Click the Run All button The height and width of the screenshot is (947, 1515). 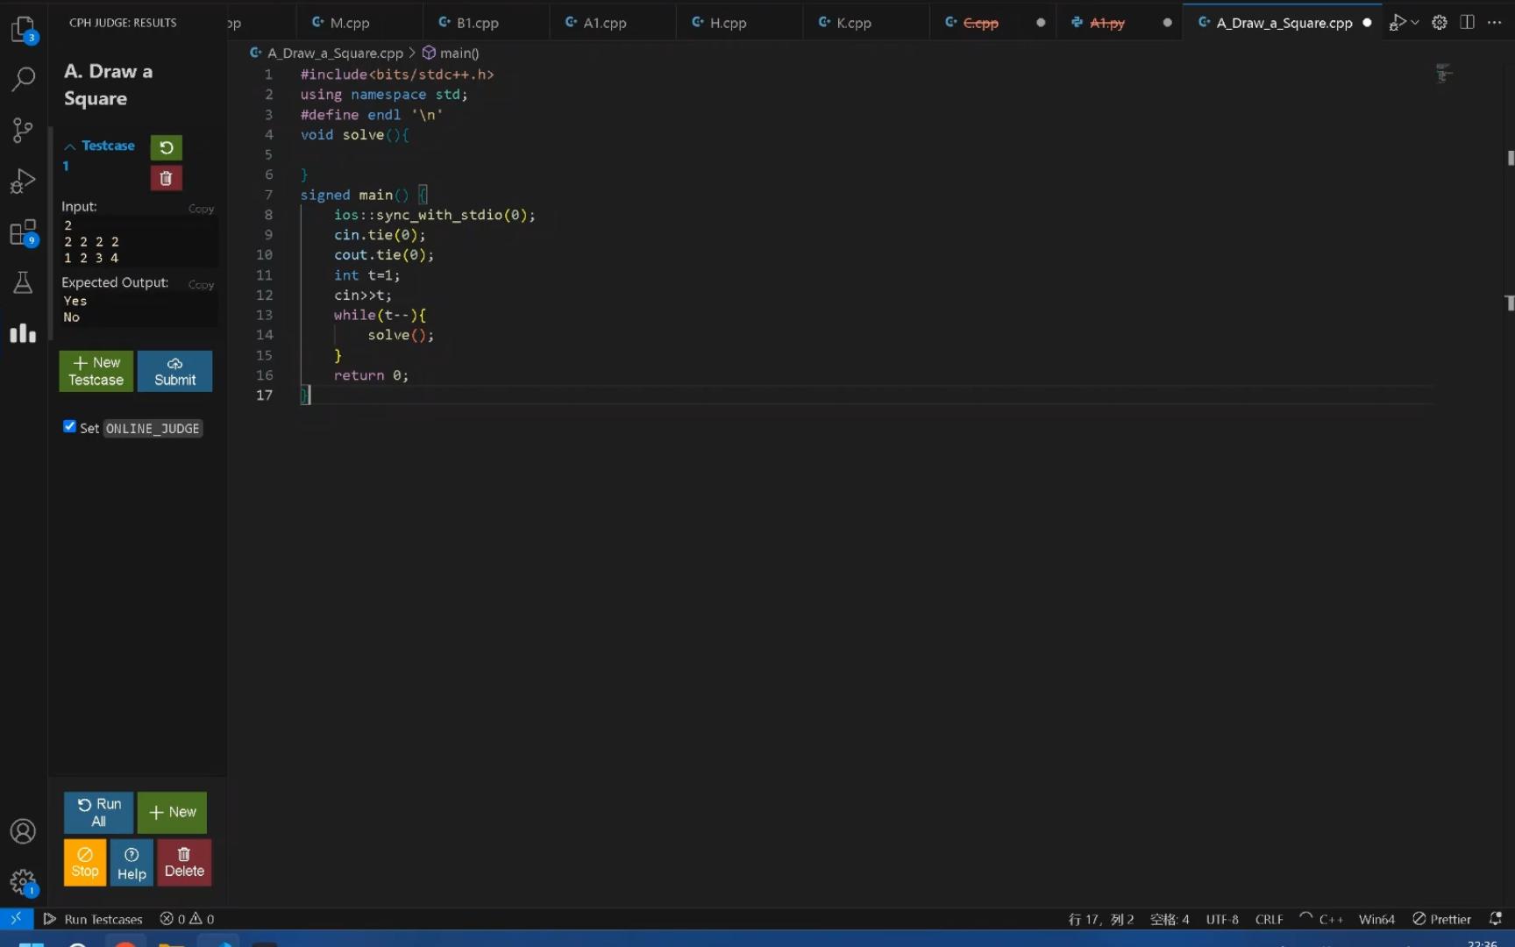[98, 812]
